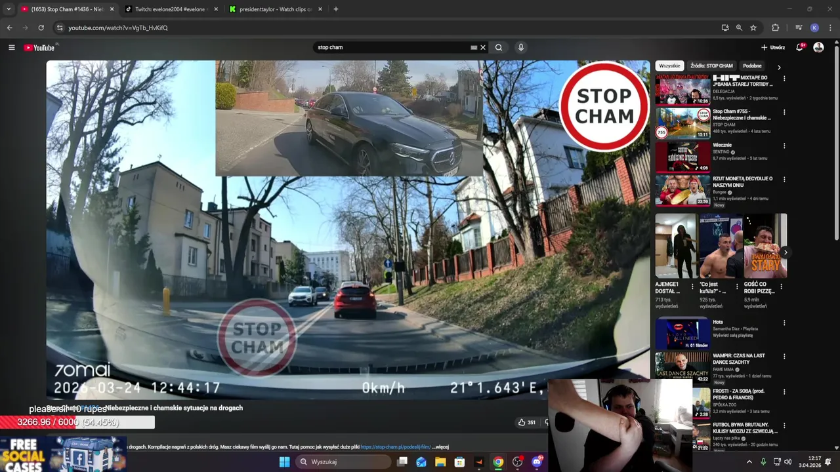Screen dimensions: 840x472
Task: Bookmark this page with star icon
Action: 753,28
